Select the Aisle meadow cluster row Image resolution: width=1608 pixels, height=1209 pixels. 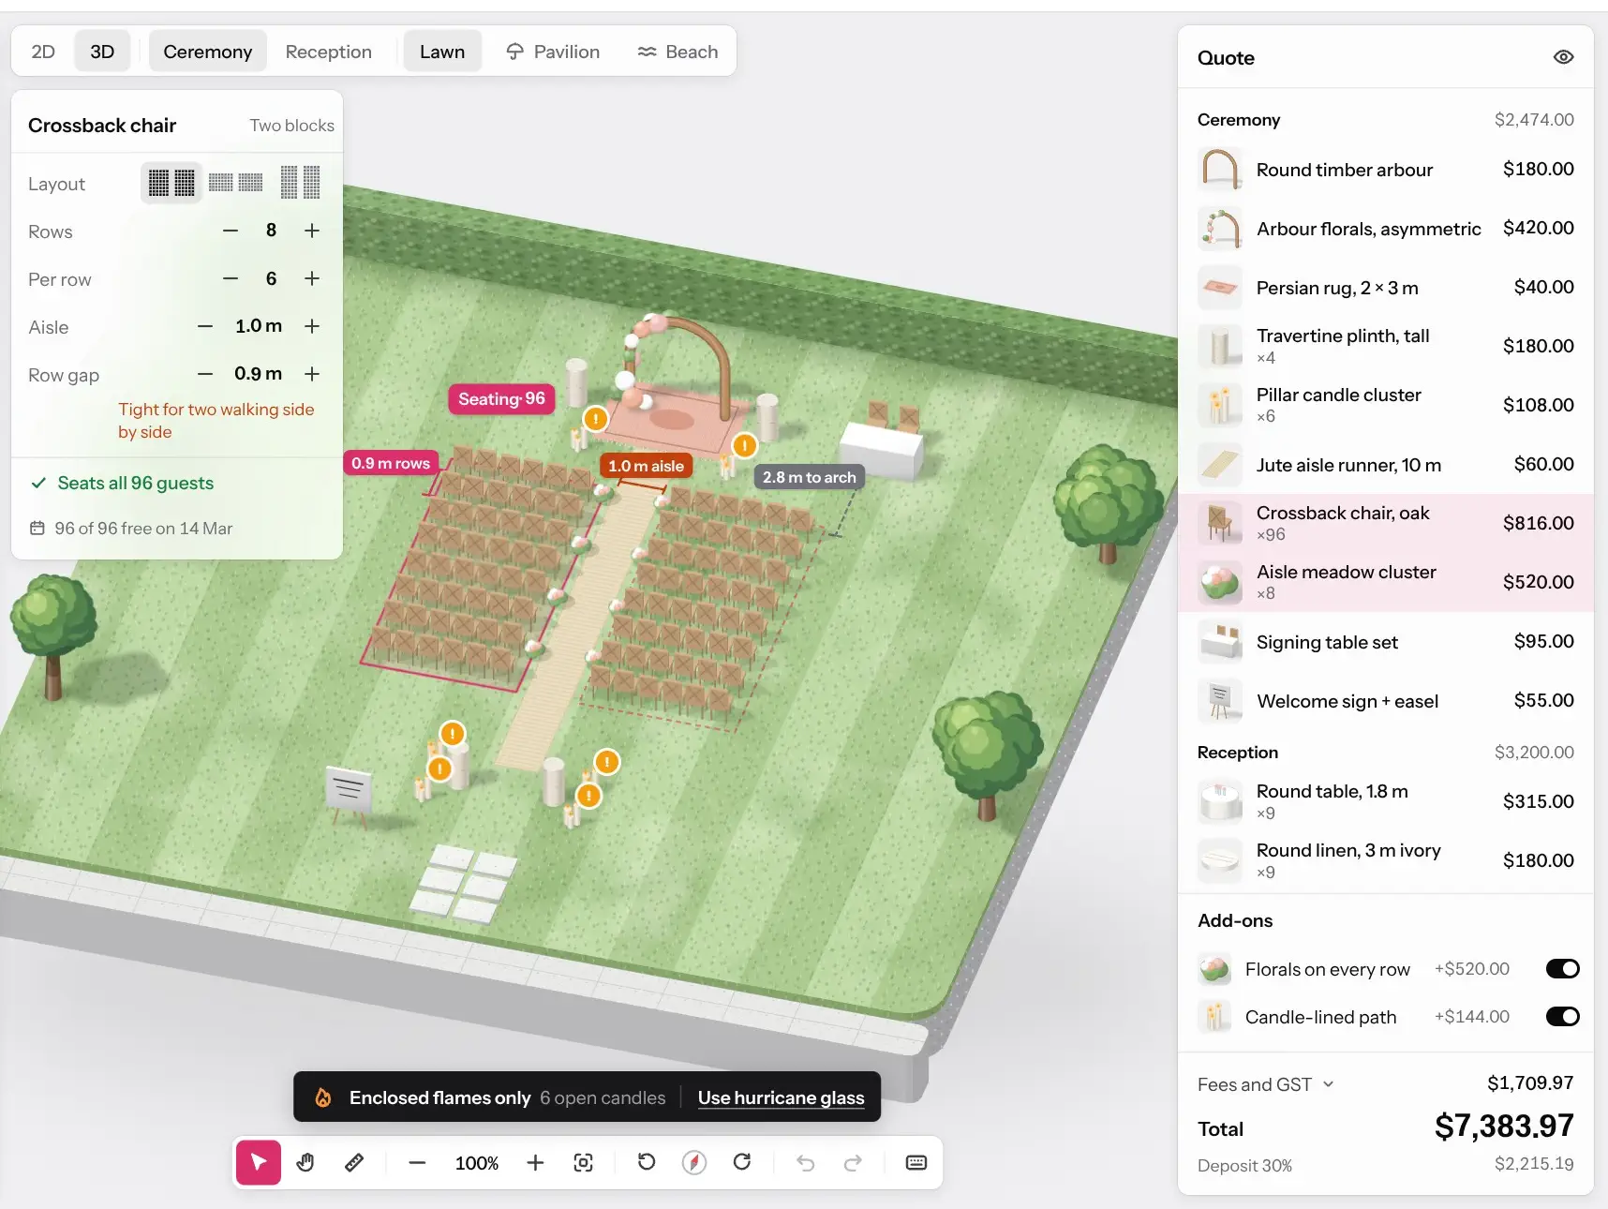coord(1386,582)
